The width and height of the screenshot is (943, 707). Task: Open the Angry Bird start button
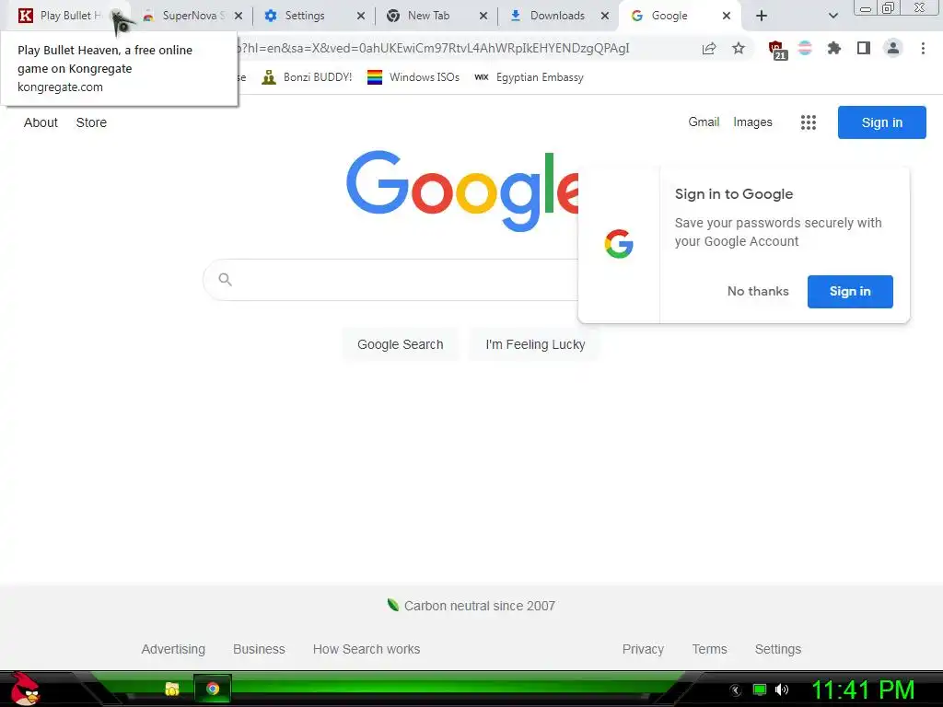tap(25, 689)
